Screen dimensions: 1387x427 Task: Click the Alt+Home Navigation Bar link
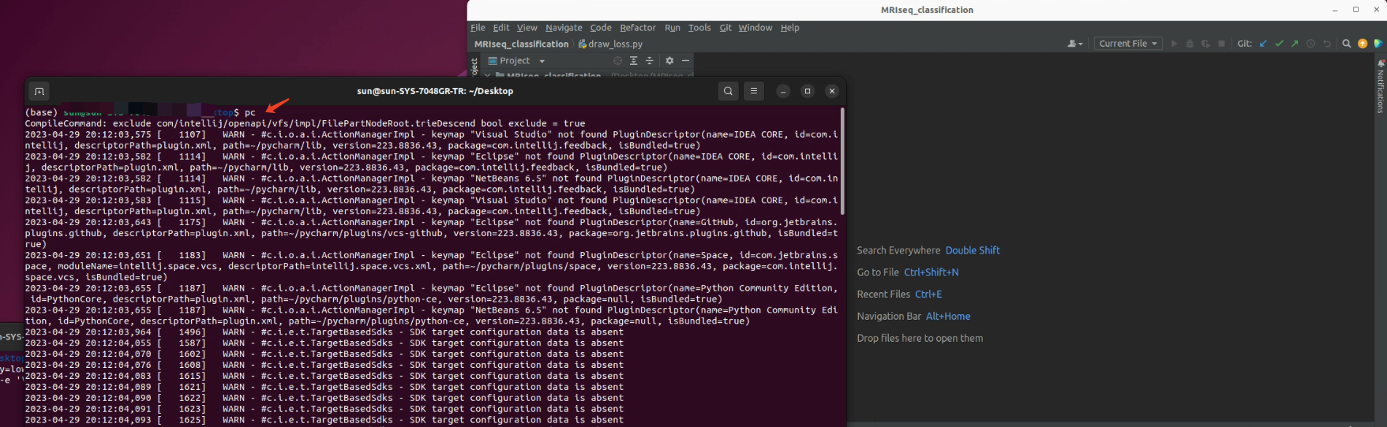pos(948,316)
